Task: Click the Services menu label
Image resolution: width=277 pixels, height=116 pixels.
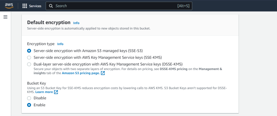Action: (35, 6)
